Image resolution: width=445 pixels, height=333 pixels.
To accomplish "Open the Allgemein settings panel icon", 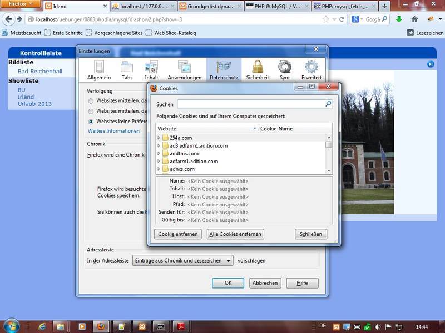I will click(x=99, y=68).
